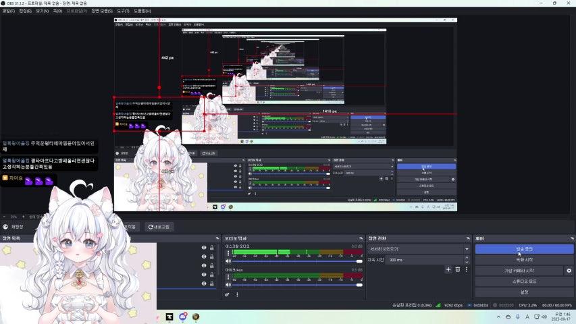Open the 보기(V) menu
Screen dimensions: 576x324
(x=43, y=11)
